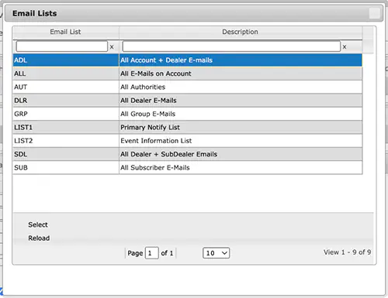Click 'All Subscriber E-Mails' description cell
The height and width of the screenshot is (298, 388).
(241, 167)
